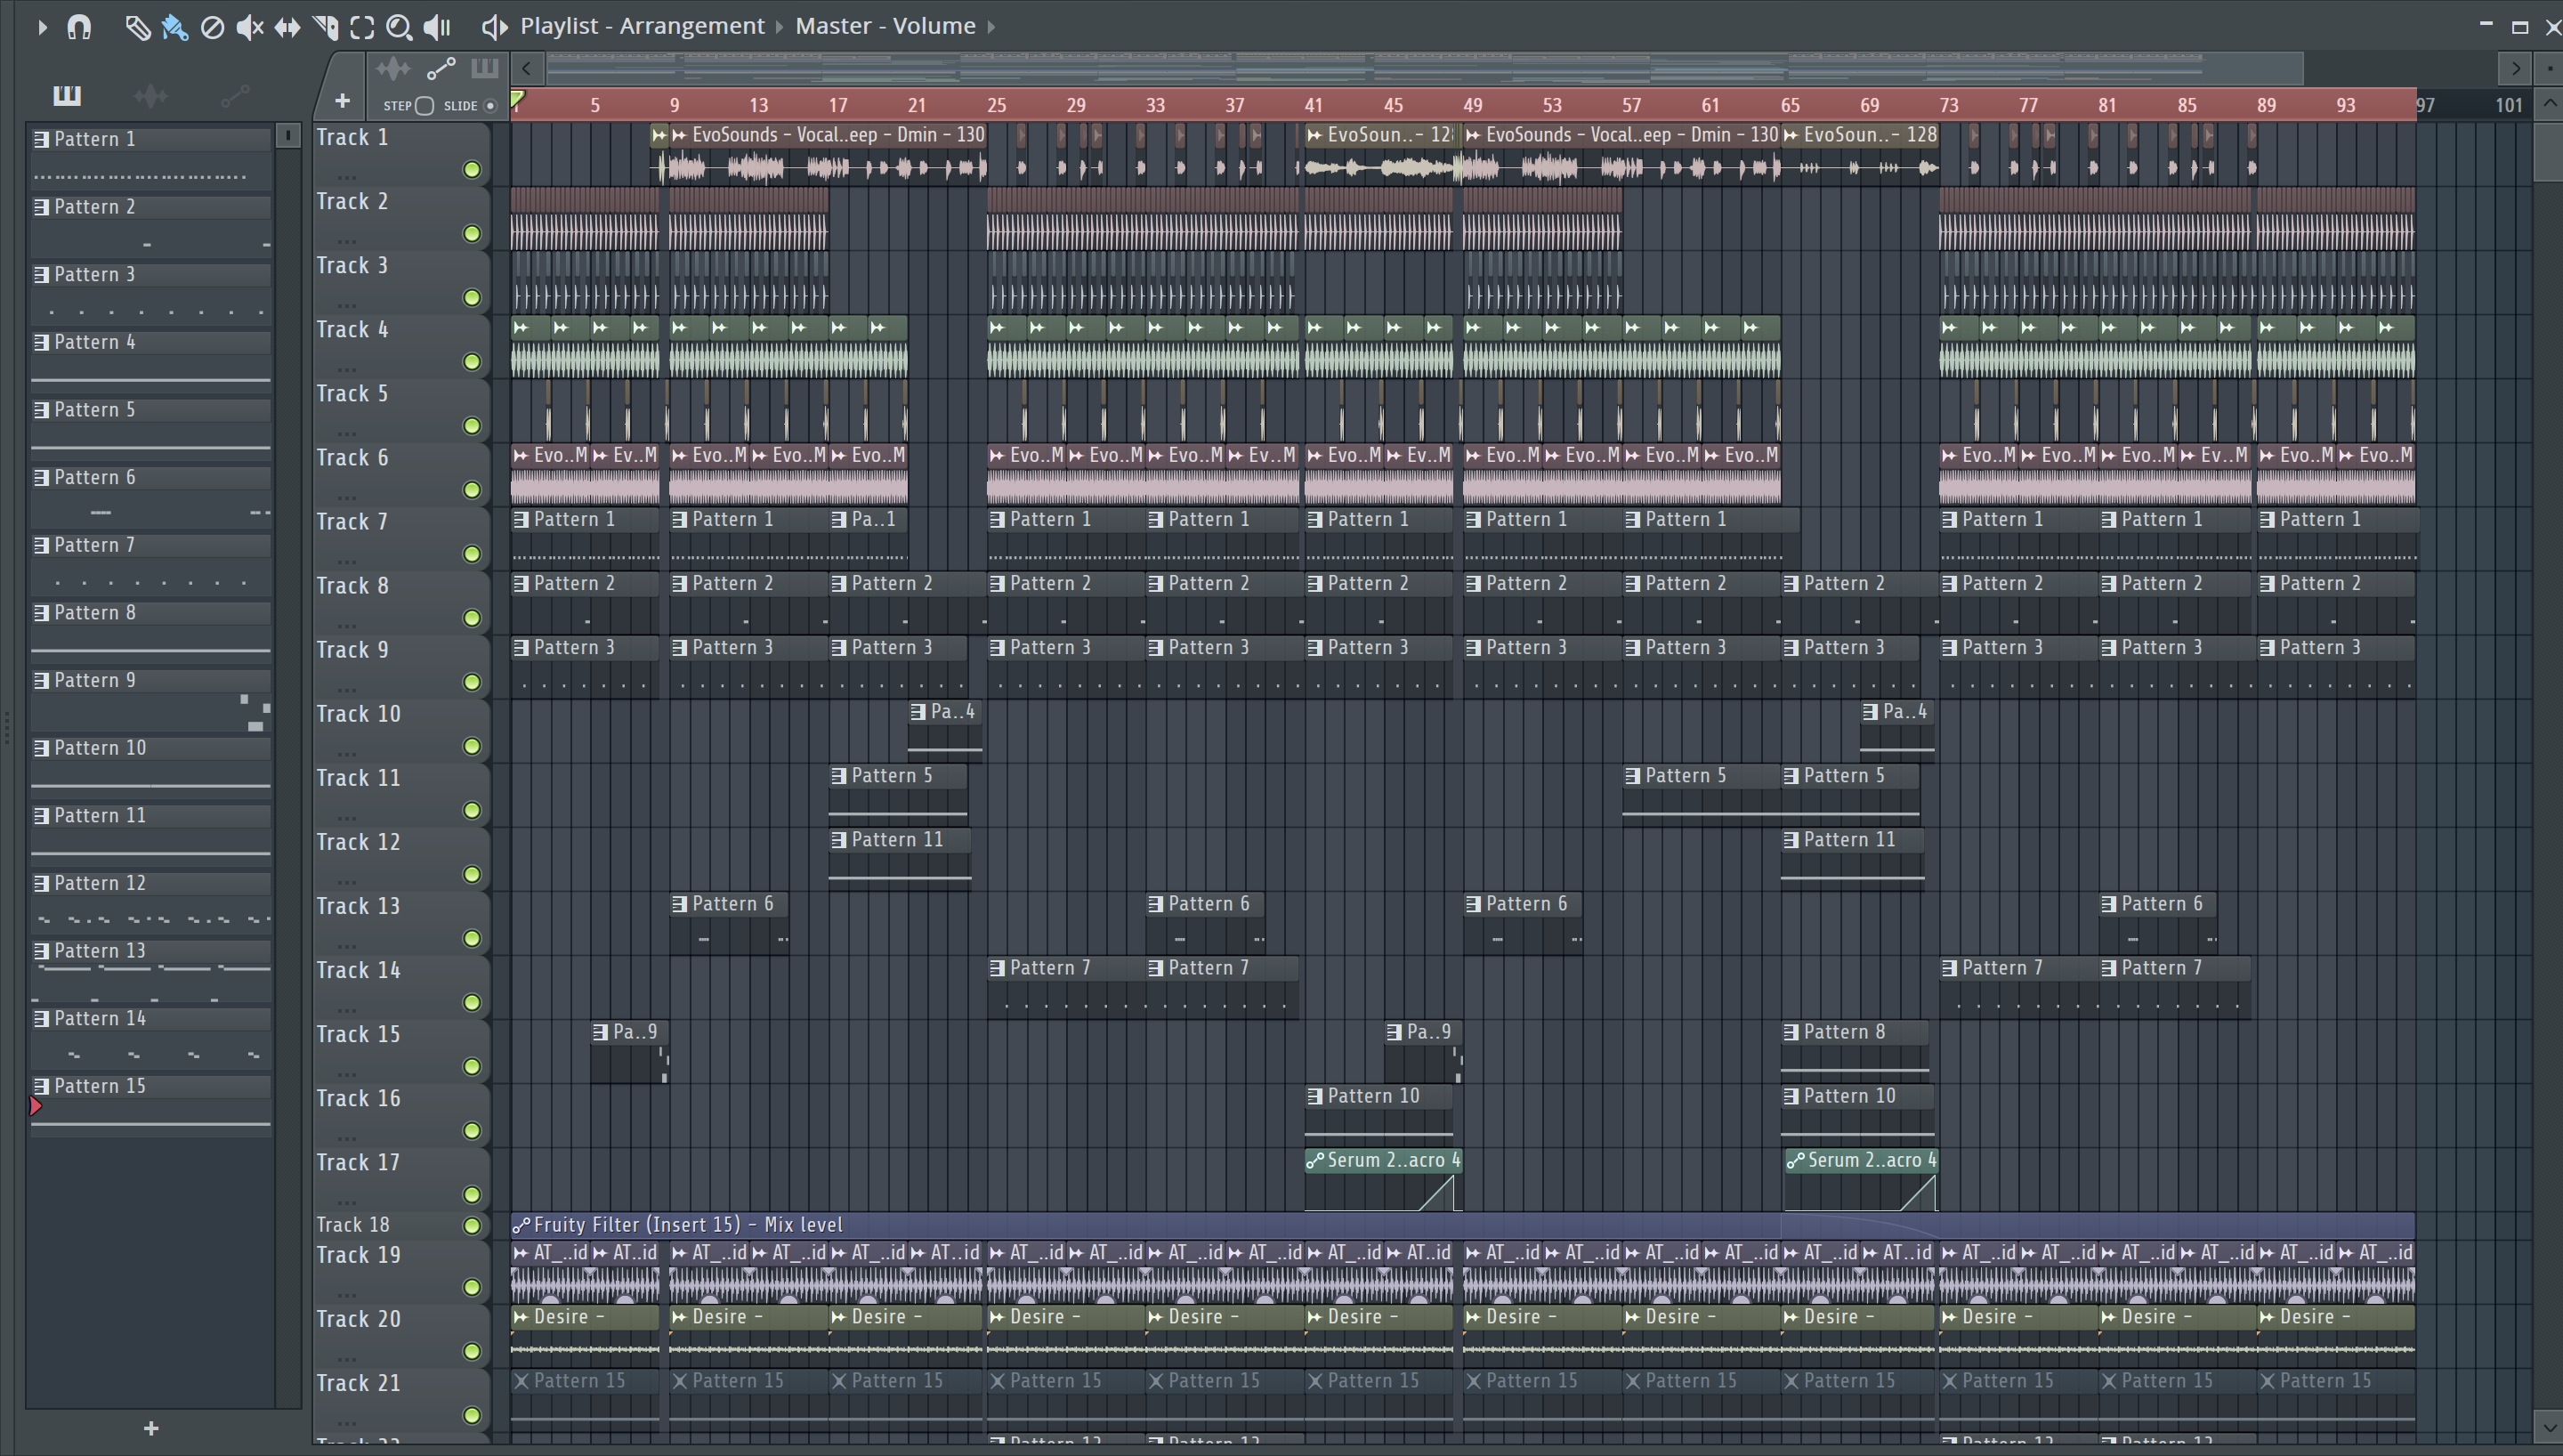Click the pattern picker scrollbar handle
The image size is (2563, 1456).
tap(287, 135)
